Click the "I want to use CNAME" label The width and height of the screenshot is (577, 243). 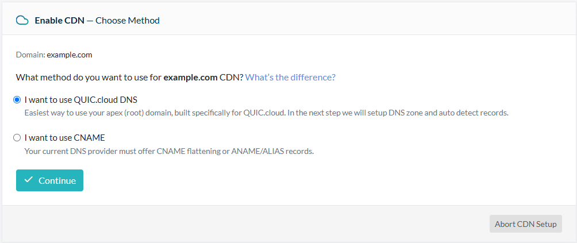click(64, 138)
